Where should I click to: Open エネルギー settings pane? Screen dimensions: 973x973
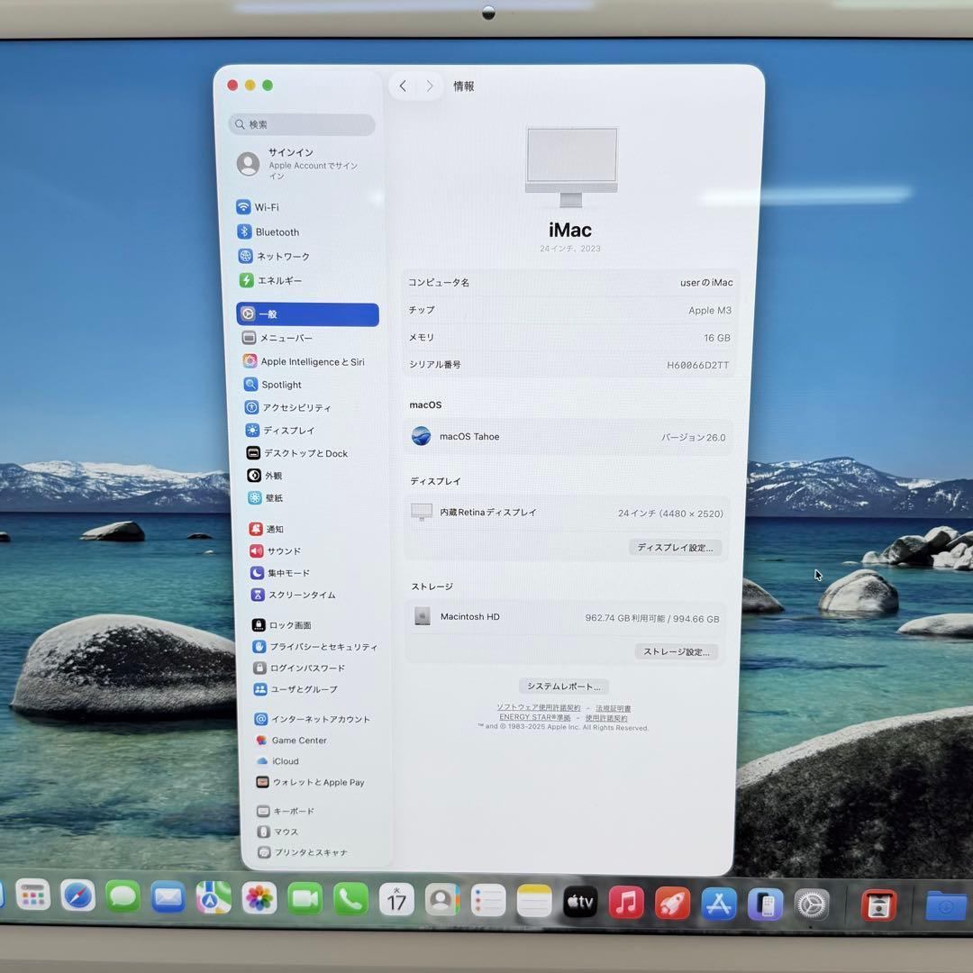click(x=271, y=280)
